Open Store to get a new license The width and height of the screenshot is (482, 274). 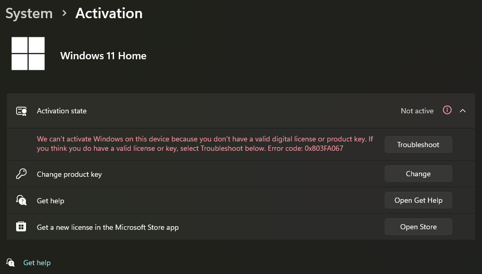418,227
